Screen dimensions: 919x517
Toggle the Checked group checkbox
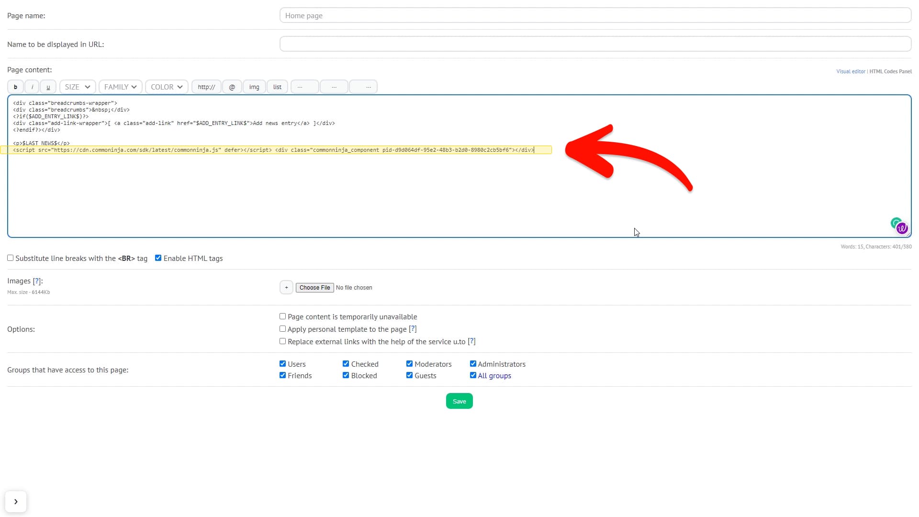pyautogui.click(x=346, y=364)
